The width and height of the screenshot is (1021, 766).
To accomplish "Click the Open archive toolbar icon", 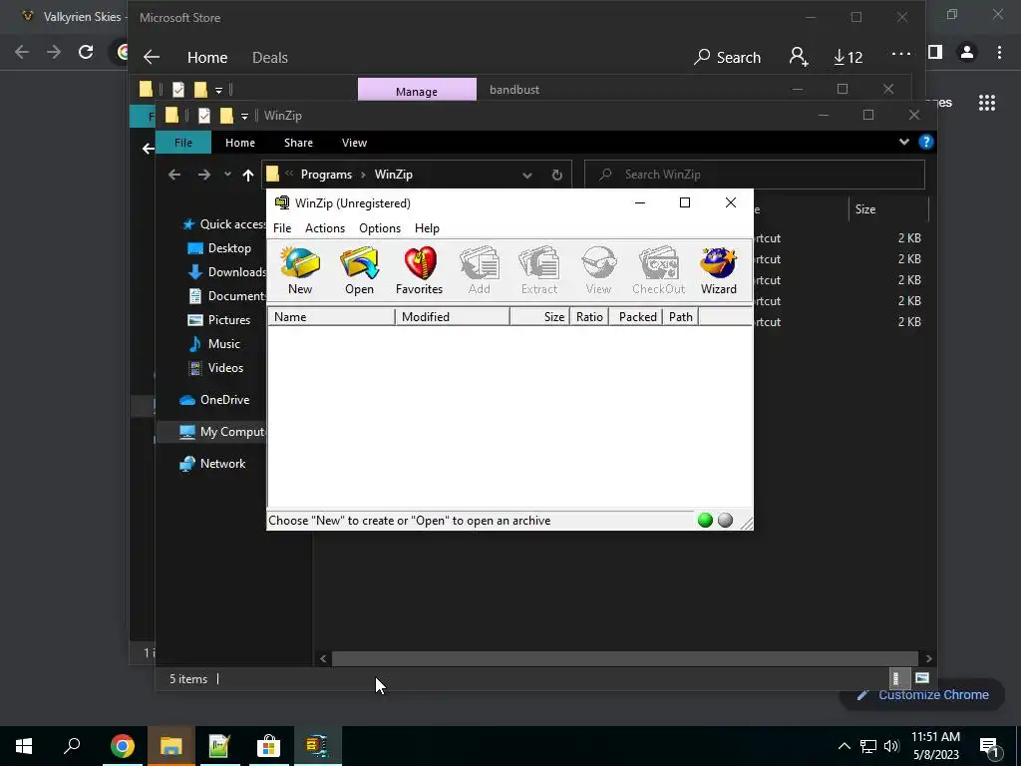I will point(359,271).
